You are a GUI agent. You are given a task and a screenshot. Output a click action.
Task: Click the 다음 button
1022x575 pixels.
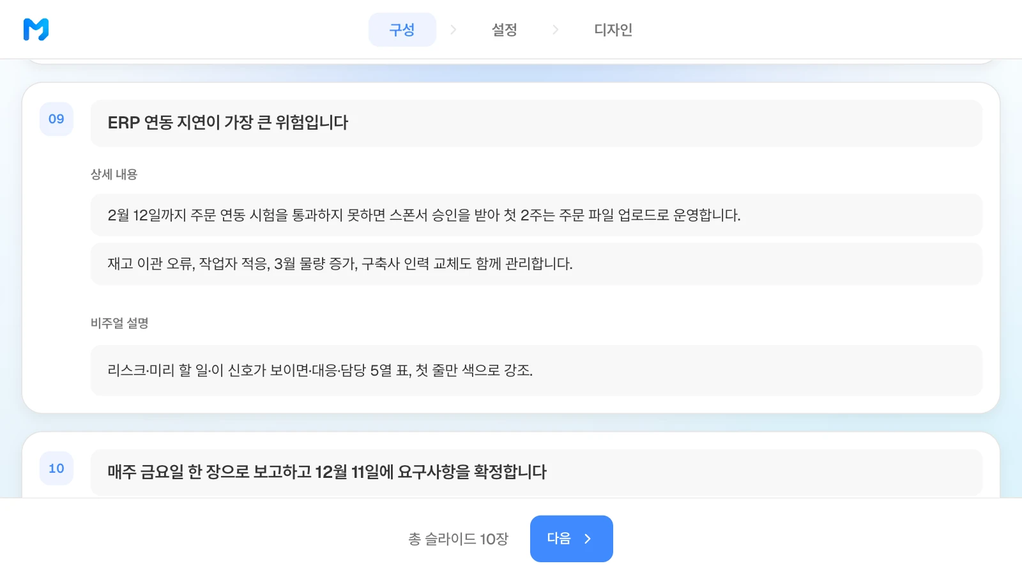click(572, 539)
